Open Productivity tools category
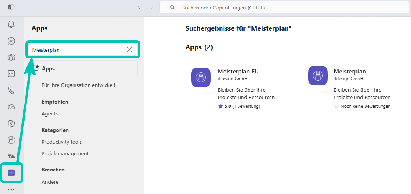Viewport: 411px width, 194px height. [x=62, y=142]
